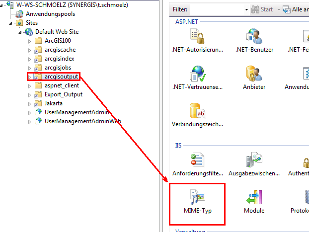Open Anforderungsfilterung icon
Screen dimensions: 309x232
[x=197, y=160]
